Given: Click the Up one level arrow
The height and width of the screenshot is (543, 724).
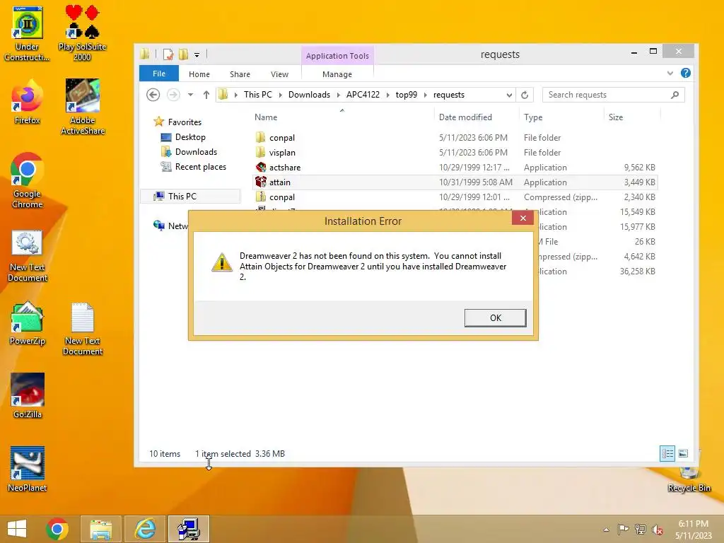Looking at the screenshot, I should (x=206, y=95).
